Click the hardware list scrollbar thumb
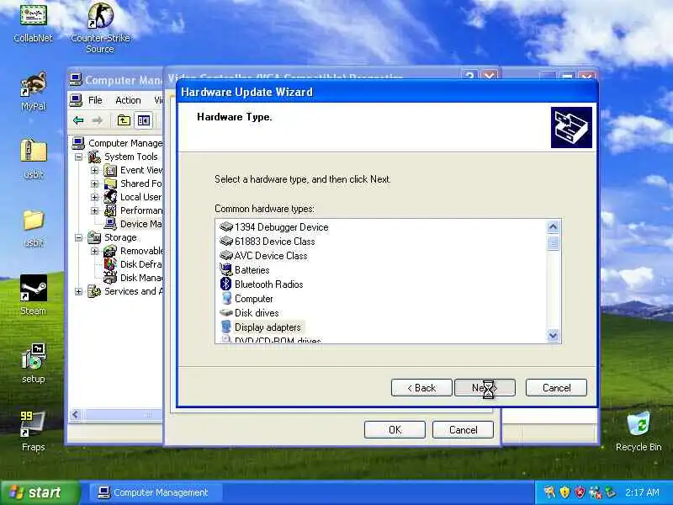The image size is (673, 505). [553, 243]
